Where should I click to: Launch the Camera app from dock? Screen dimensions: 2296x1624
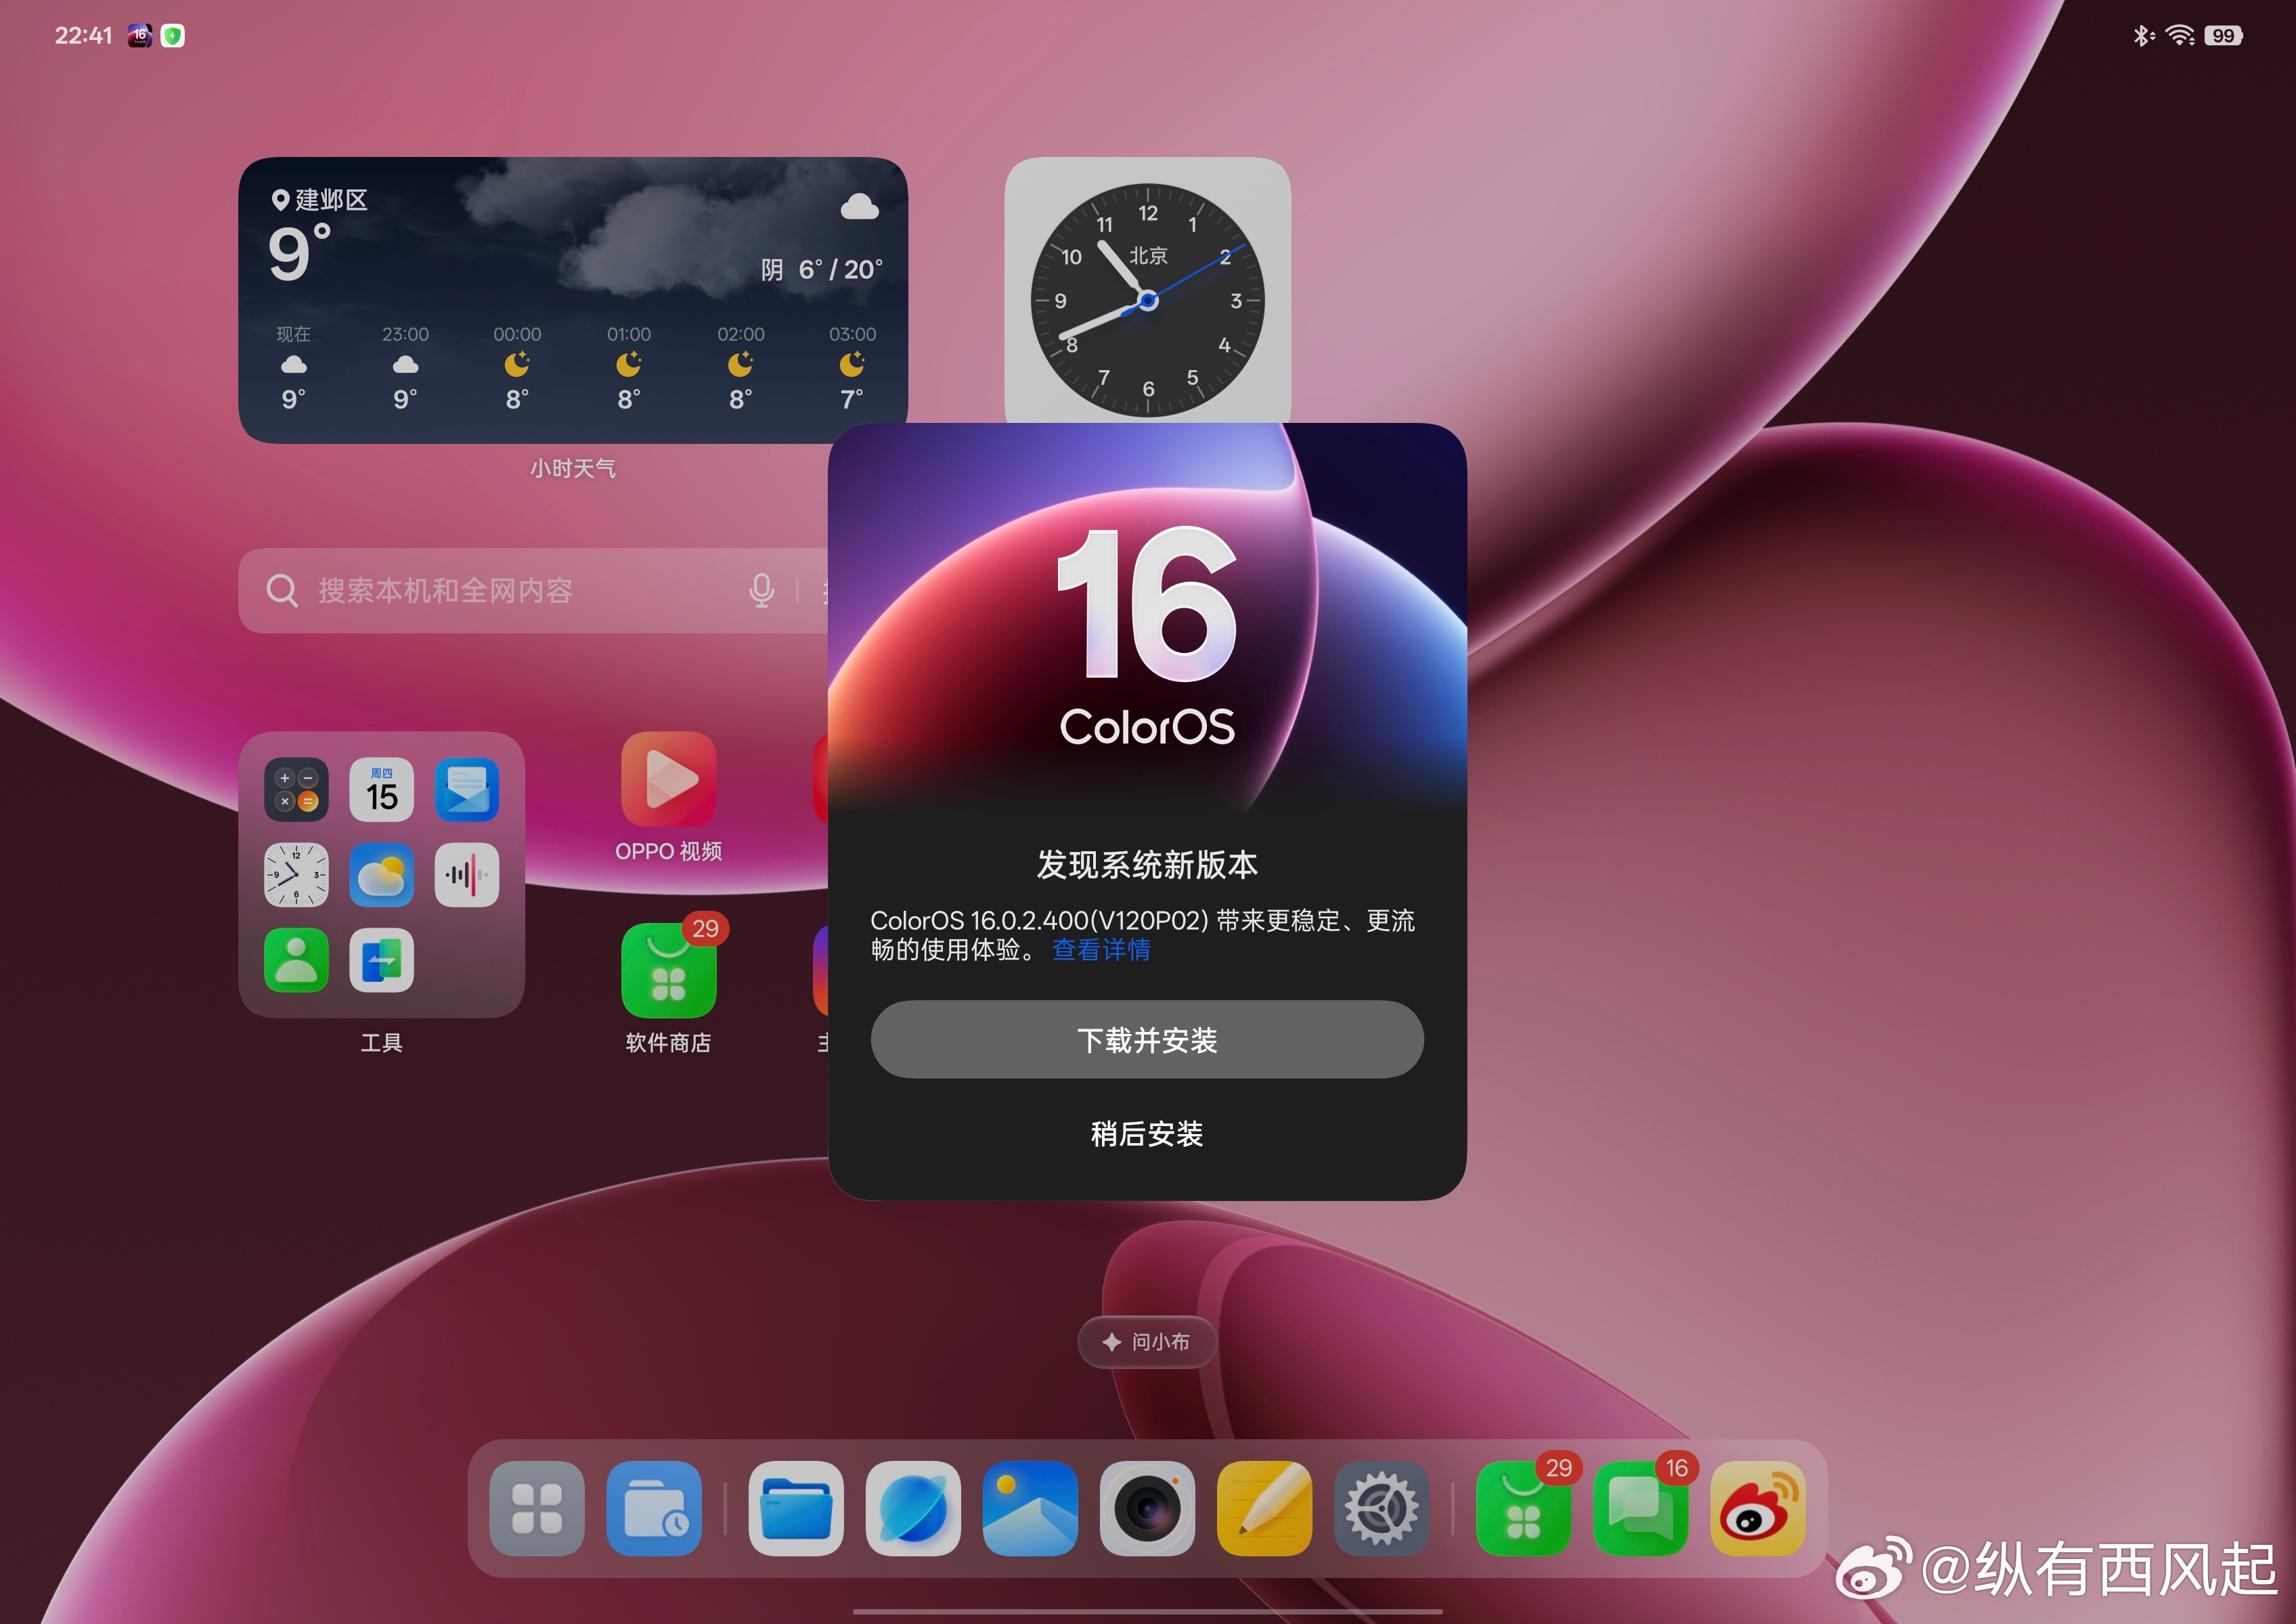tap(1147, 1509)
